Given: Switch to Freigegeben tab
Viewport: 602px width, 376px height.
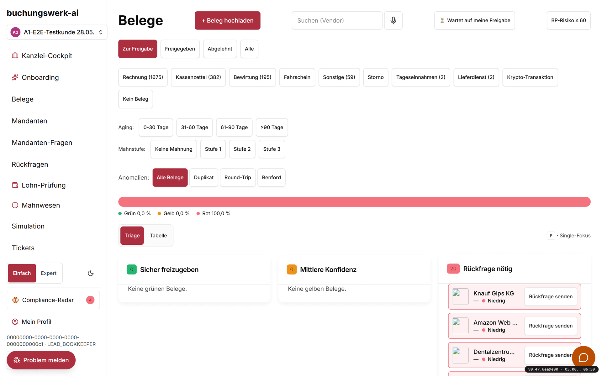Looking at the screenshot, I should click(180, 49).
